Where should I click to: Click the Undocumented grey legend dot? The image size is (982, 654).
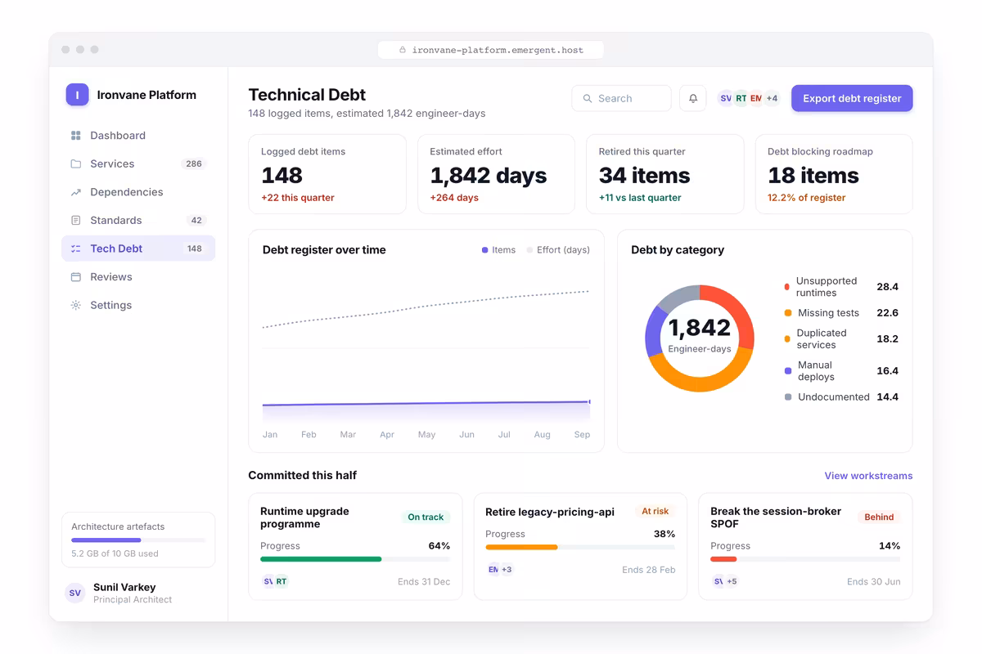[788, 397]
